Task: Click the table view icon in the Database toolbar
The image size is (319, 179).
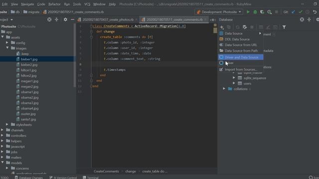Action: click(261, 27)
